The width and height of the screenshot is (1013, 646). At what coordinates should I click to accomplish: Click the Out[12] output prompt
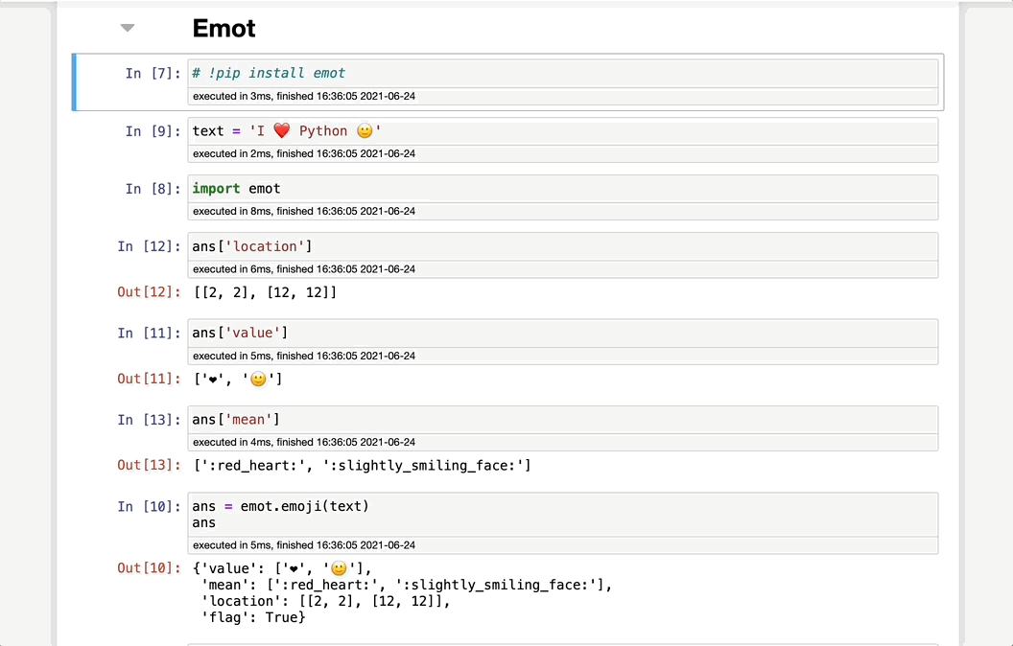click(149, 291)
